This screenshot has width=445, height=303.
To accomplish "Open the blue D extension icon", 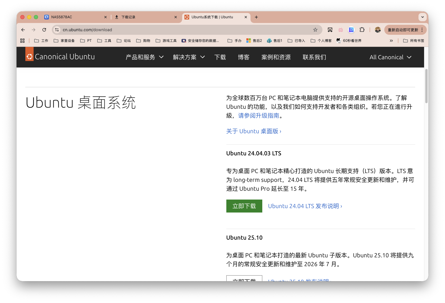I will [x=351, y=29].
